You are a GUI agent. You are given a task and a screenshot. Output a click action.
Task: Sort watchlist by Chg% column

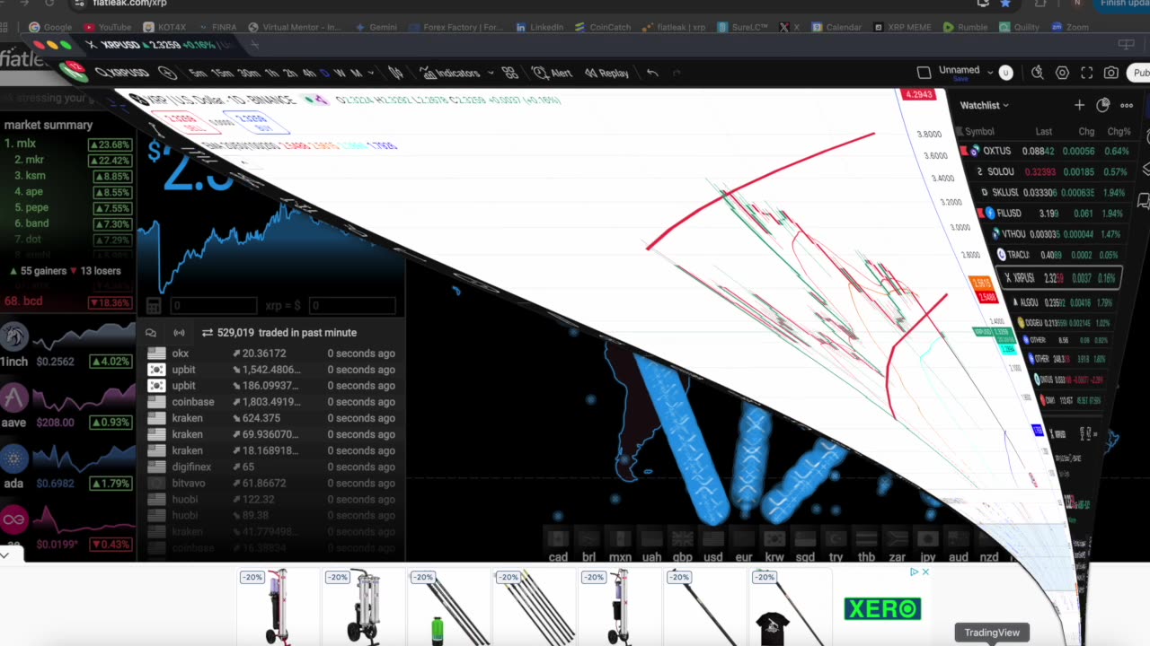coord(1119,131)
